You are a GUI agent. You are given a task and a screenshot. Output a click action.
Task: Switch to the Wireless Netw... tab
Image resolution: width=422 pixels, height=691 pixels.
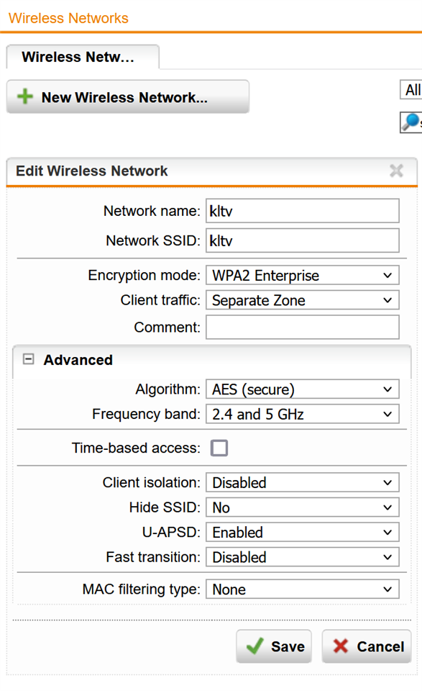pos(83,57)
